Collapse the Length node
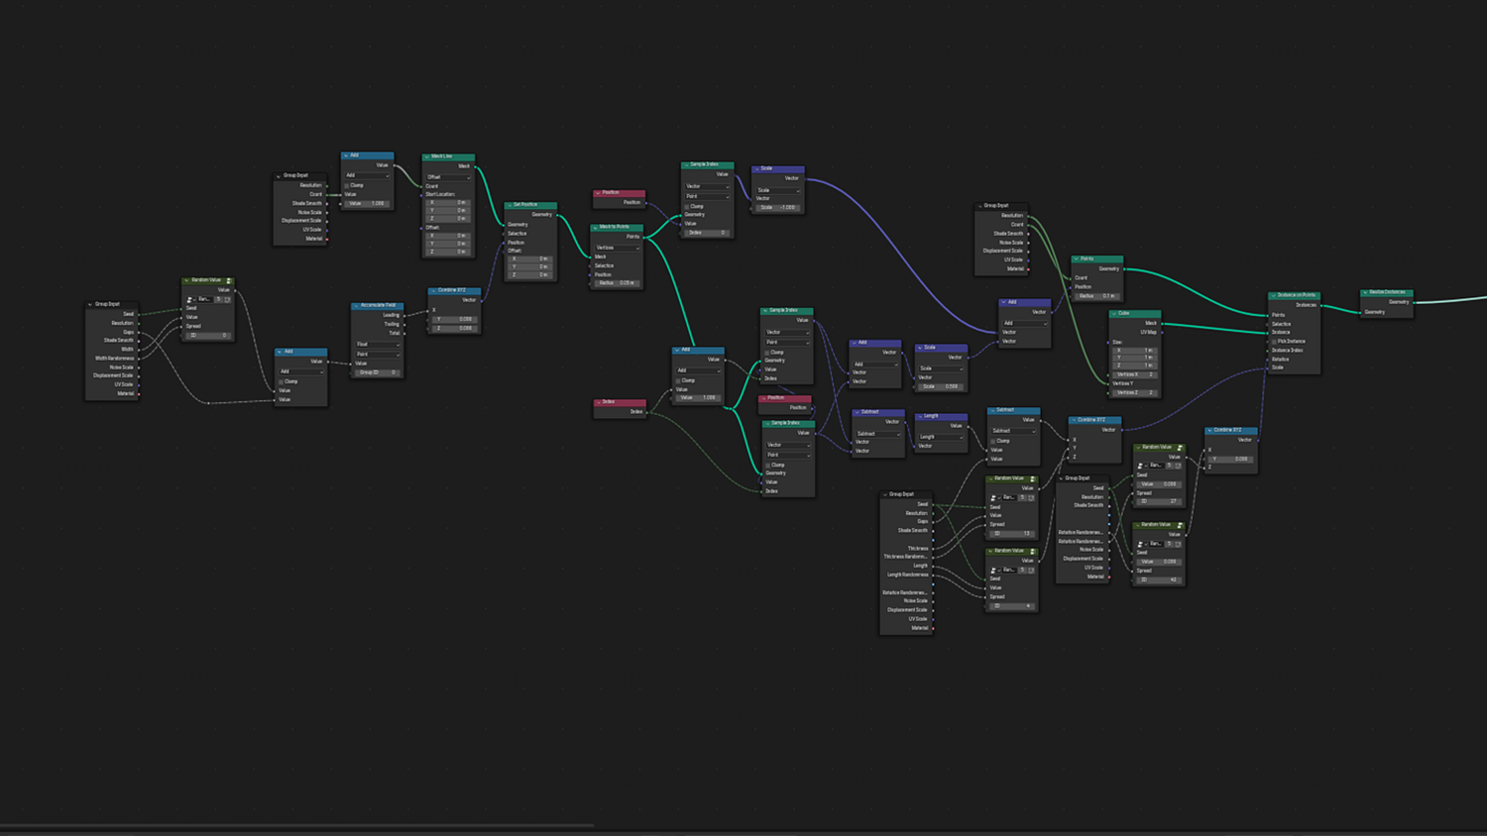Viewport: 1487px width, 836px height. (919, 416)
